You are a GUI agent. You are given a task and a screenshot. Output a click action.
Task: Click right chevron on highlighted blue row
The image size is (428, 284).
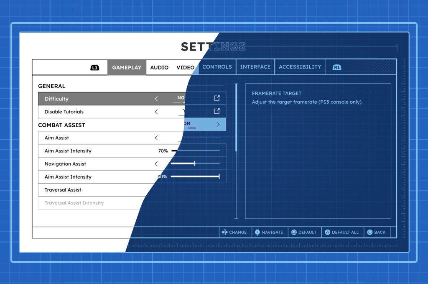click(218, 124)
